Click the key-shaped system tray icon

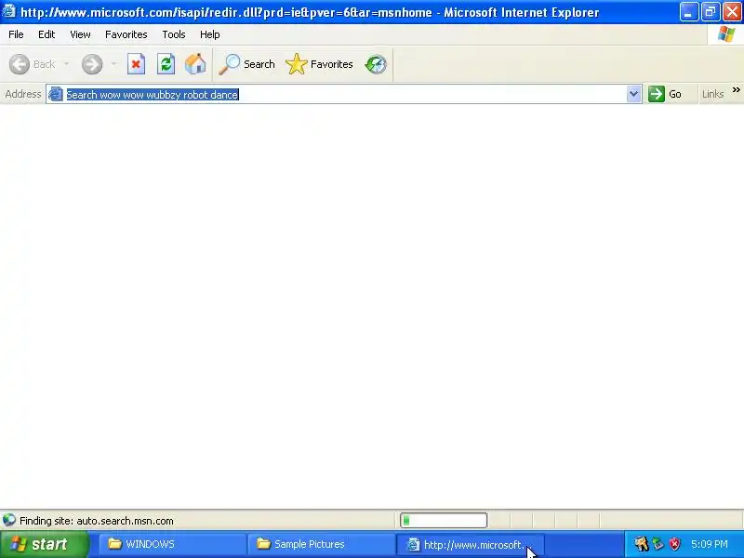point(642,544)
